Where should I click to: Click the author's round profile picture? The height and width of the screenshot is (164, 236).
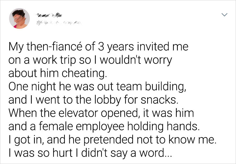tap(19, 18)
